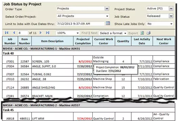Click the due date text field
Screen dimensions: 178x121
81,24
